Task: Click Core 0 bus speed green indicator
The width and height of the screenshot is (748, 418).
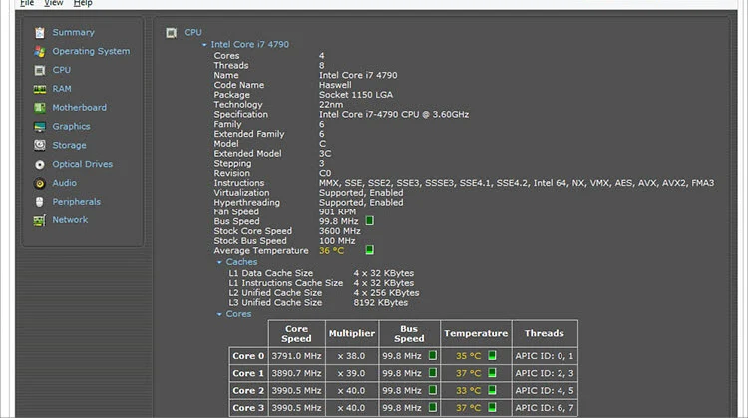Action: click(x=432, y=355)
